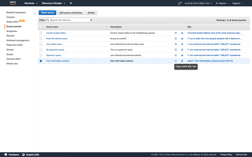252x157 pixels.
Task: Copy SQL for View information schema
Action: coord(176,61)
